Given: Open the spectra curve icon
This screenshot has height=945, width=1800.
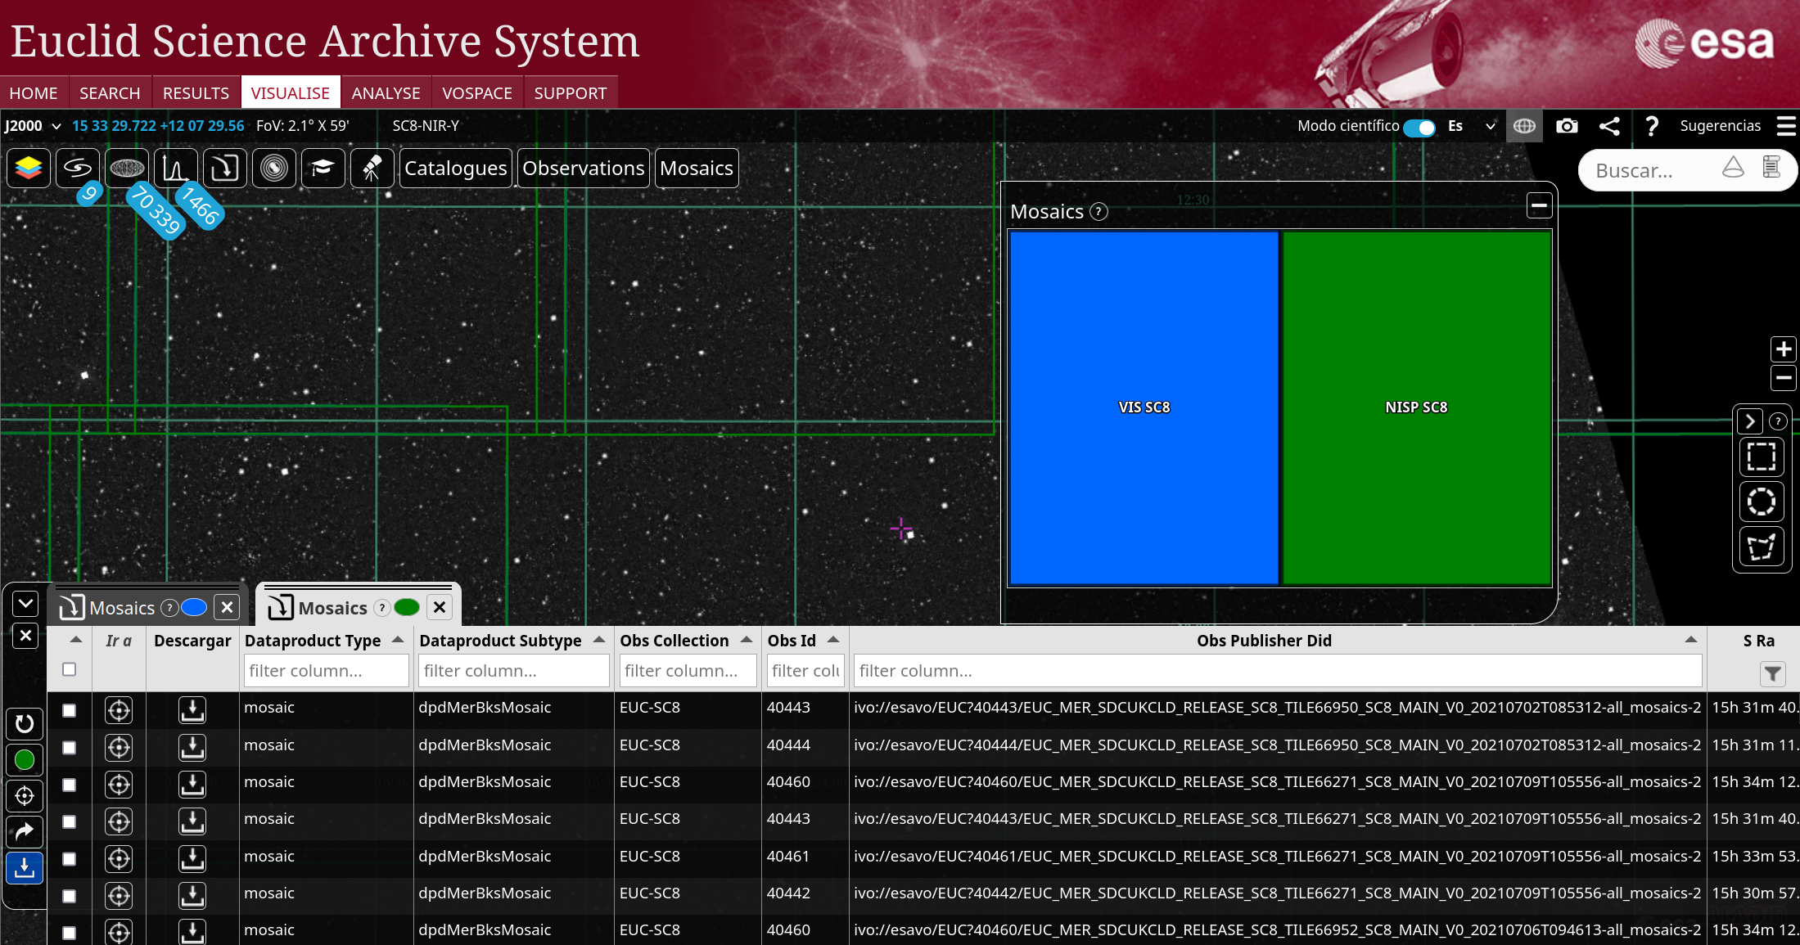Looking at the screenshot, I should [x=176, y=169].
